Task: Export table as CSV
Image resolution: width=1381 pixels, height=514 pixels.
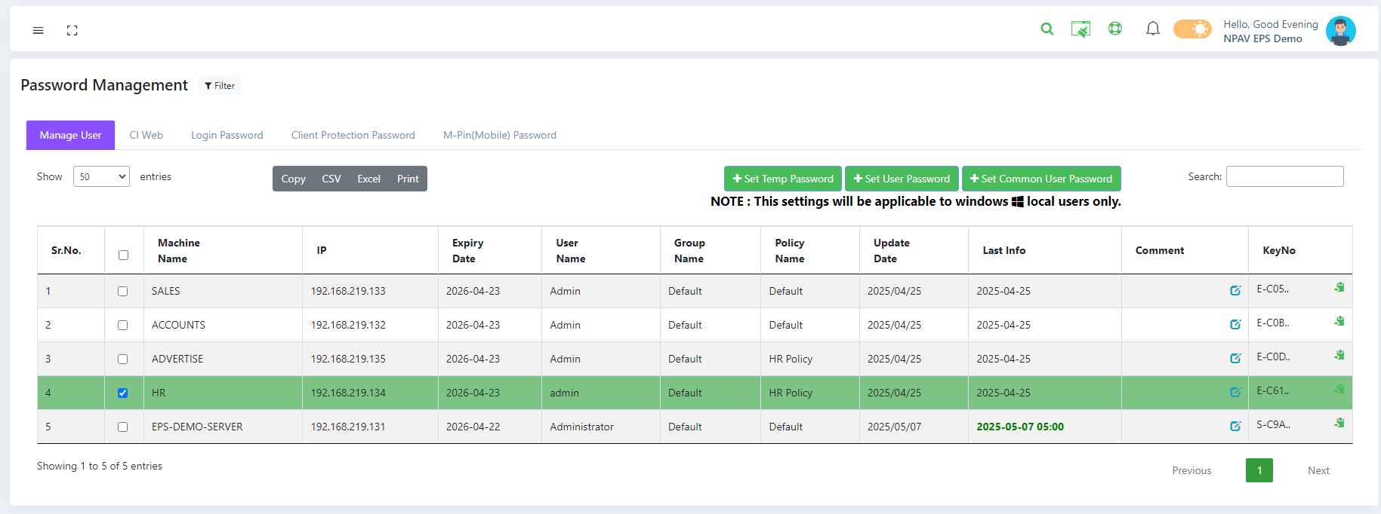Action: (331, 179)
